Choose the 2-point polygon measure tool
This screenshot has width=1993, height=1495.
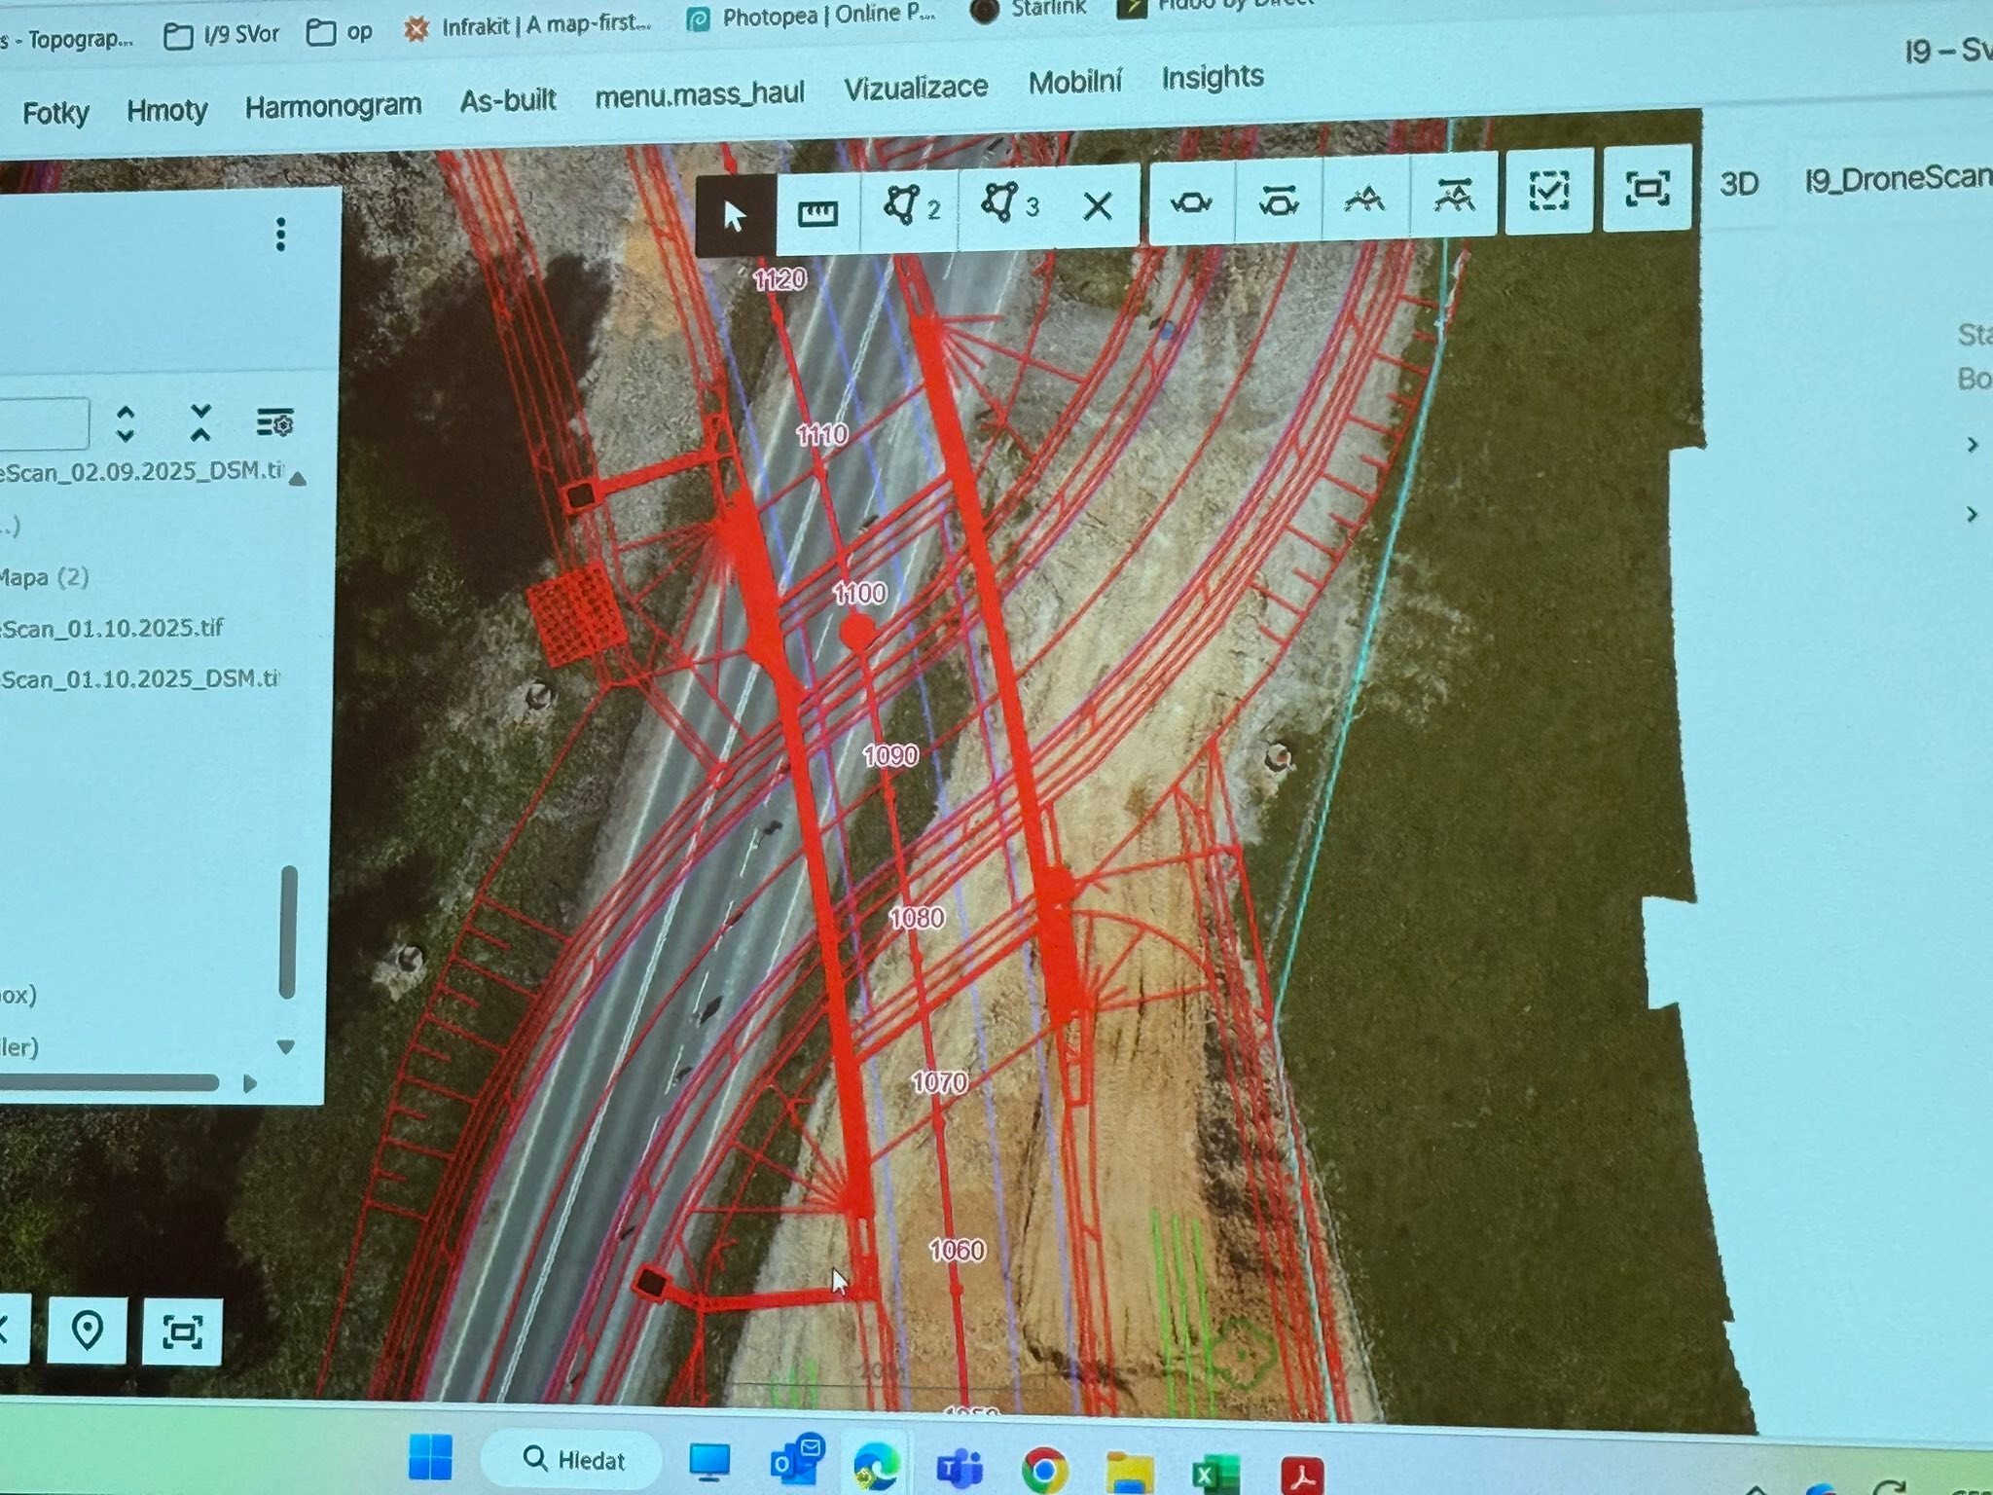(910, 206)
